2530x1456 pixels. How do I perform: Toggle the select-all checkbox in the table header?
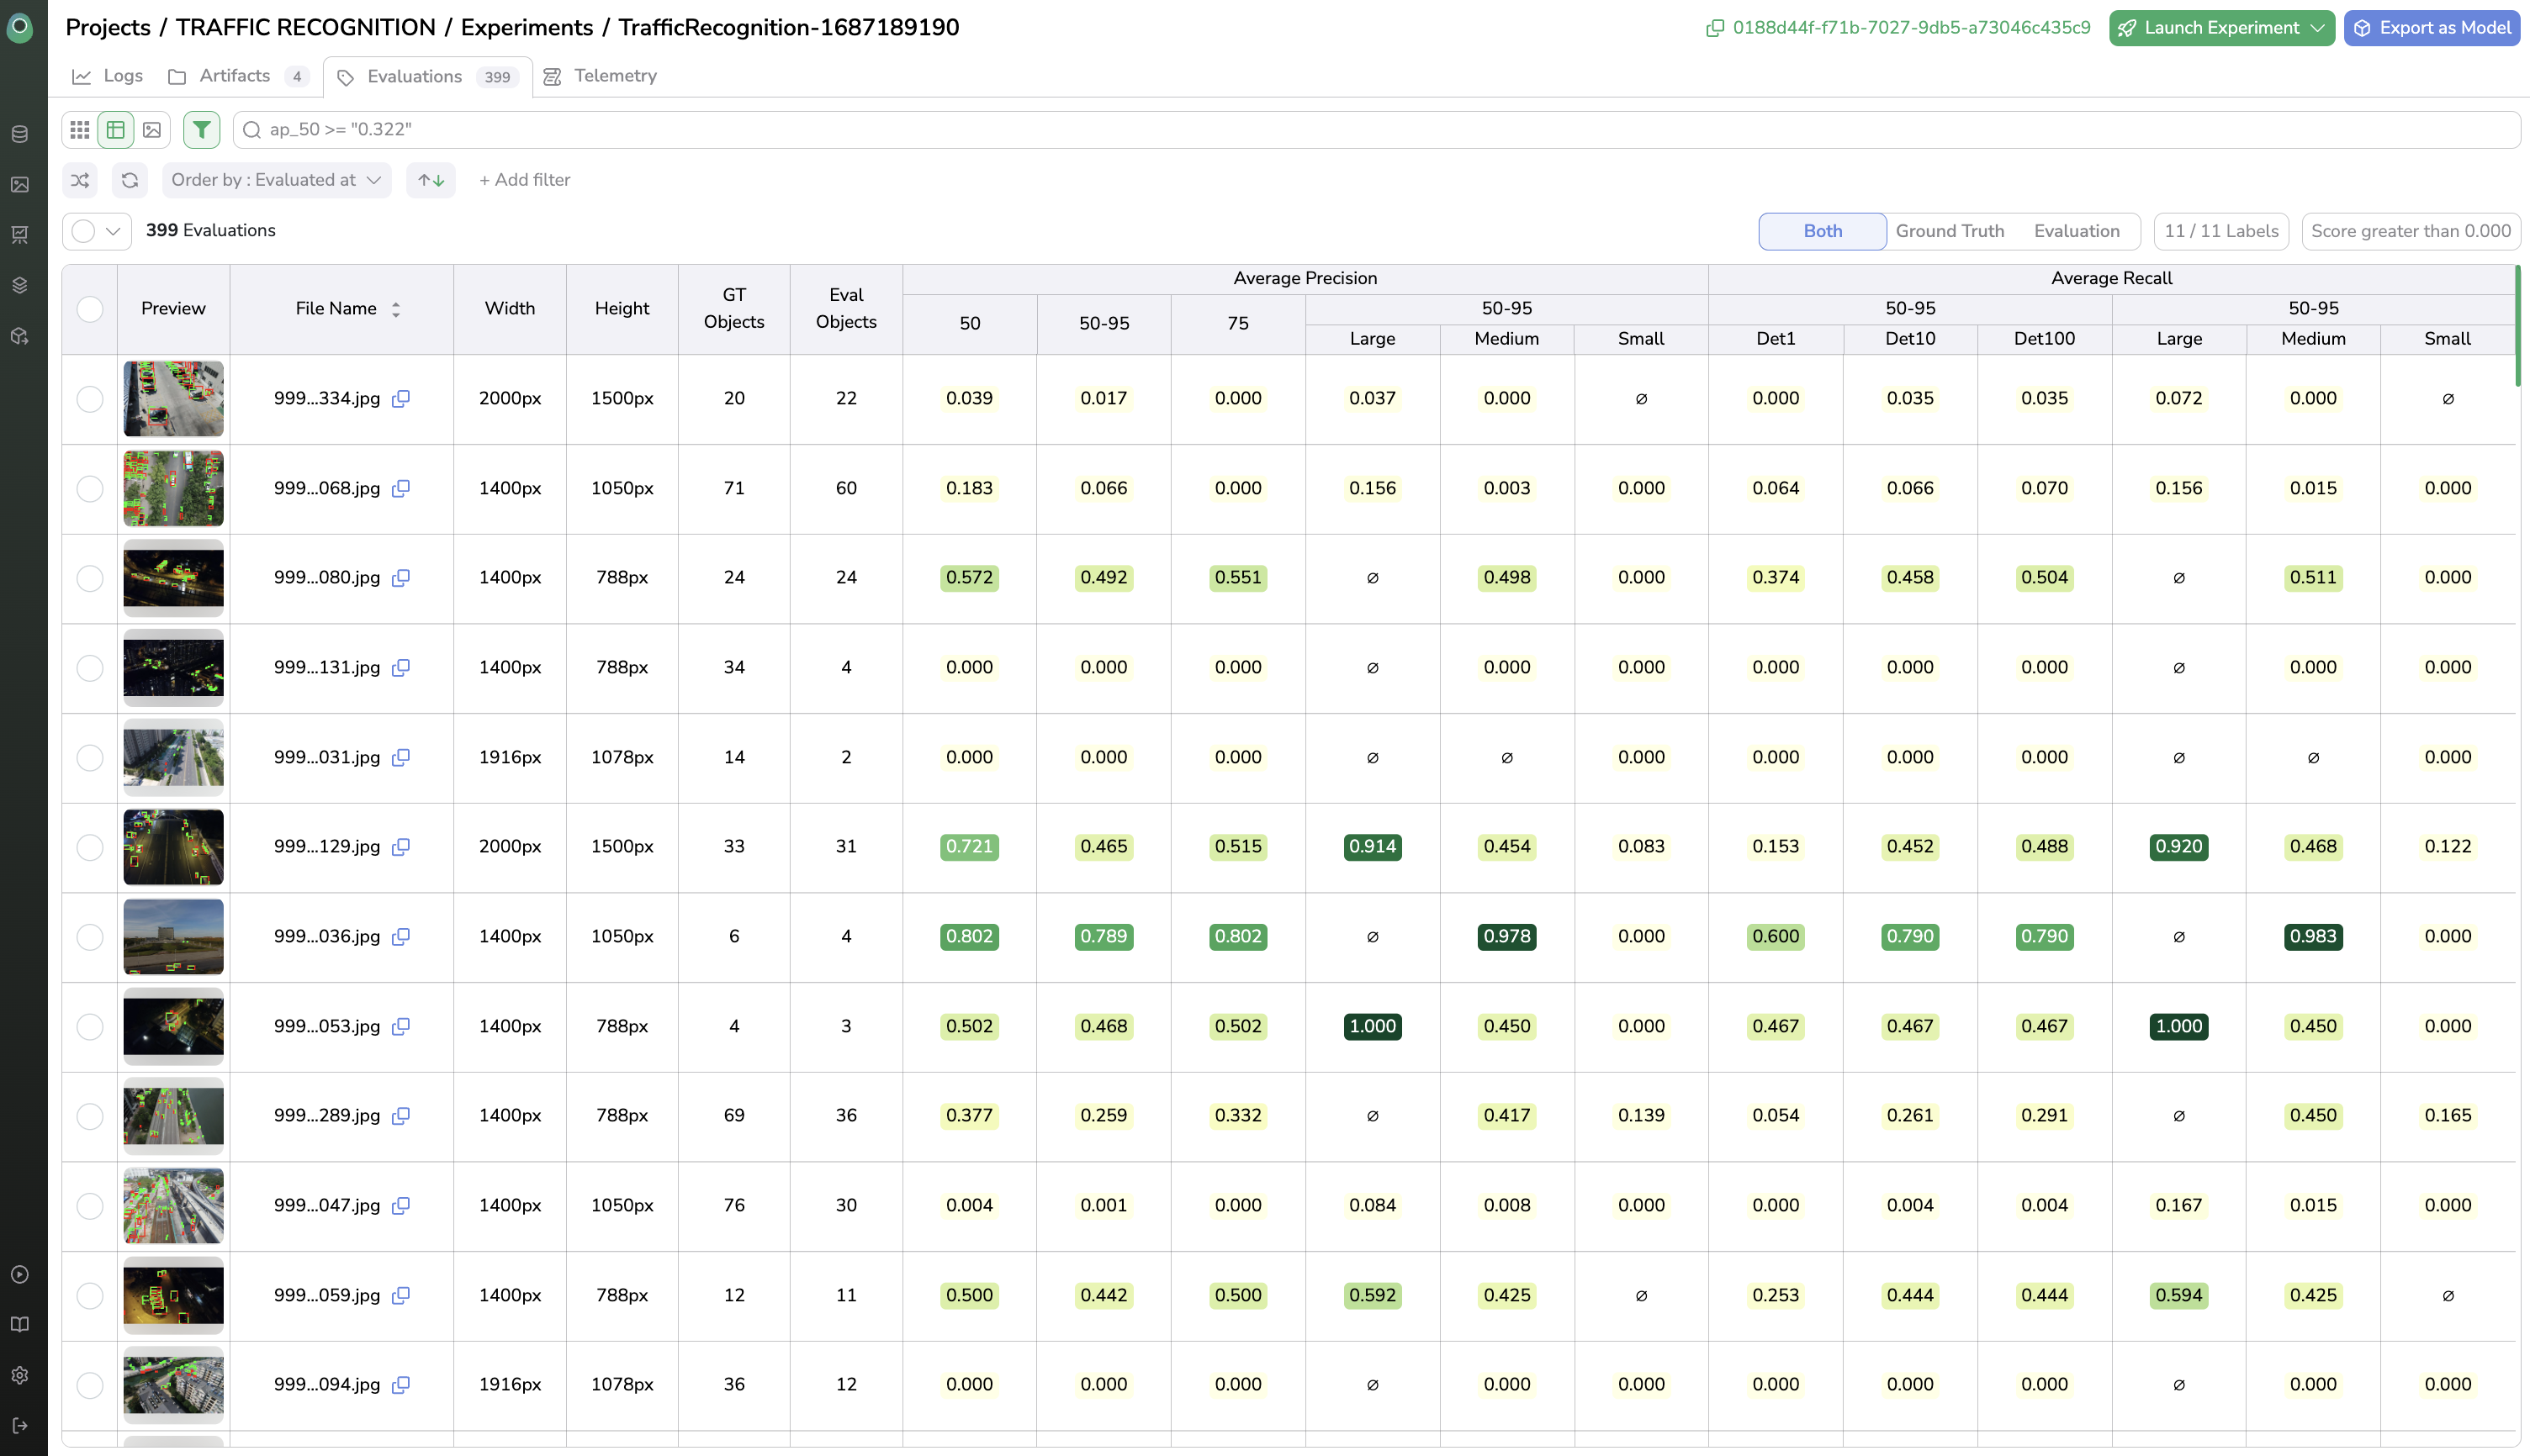coord(90,309)
